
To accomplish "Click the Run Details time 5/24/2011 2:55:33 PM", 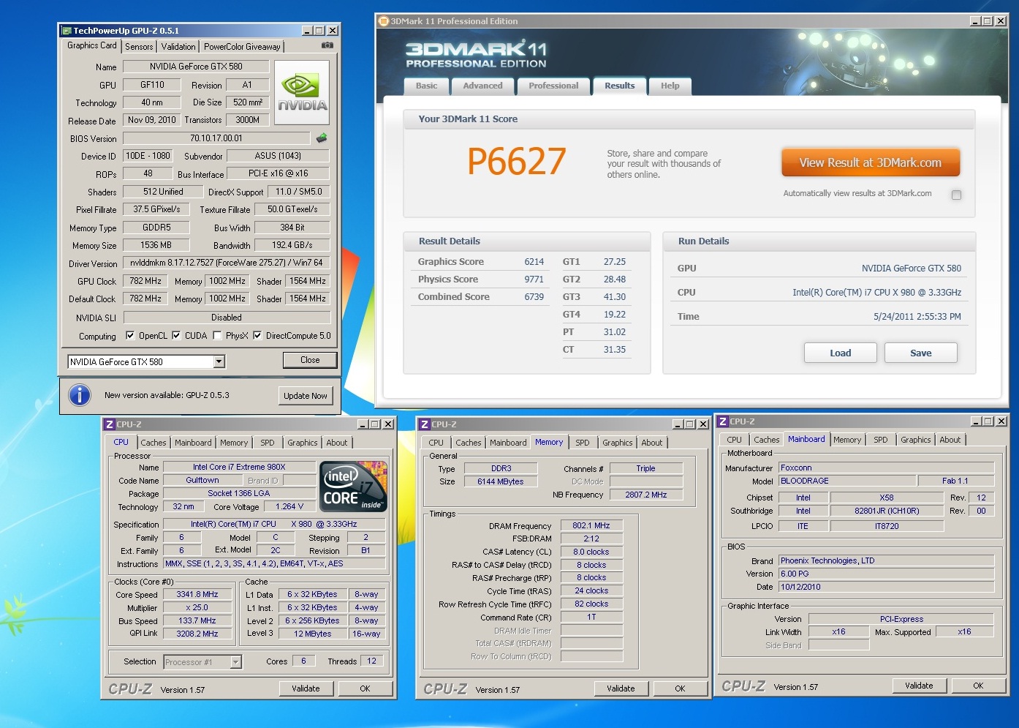I will pos(917,317).
